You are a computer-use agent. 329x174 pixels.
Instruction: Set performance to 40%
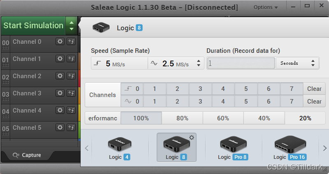264,118
